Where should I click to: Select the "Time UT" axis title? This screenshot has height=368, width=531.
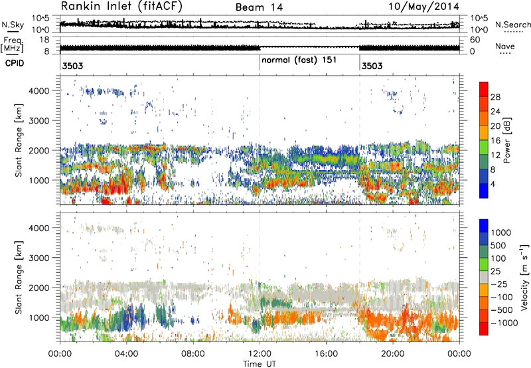pyautogui.click(x=260, y=364)
